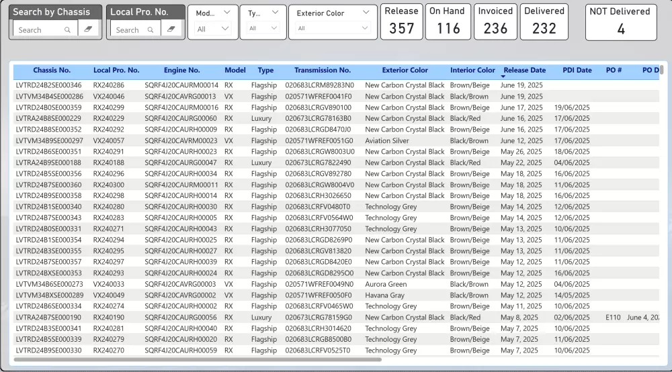The height and width of the screenshot is (372, 672).
Task: Click transmission number 020683LCRGD8269P0
Action: [x=319, y=240]
